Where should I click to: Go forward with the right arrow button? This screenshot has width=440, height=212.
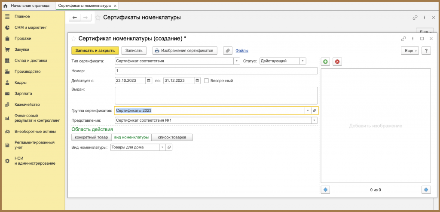(86, 17)
